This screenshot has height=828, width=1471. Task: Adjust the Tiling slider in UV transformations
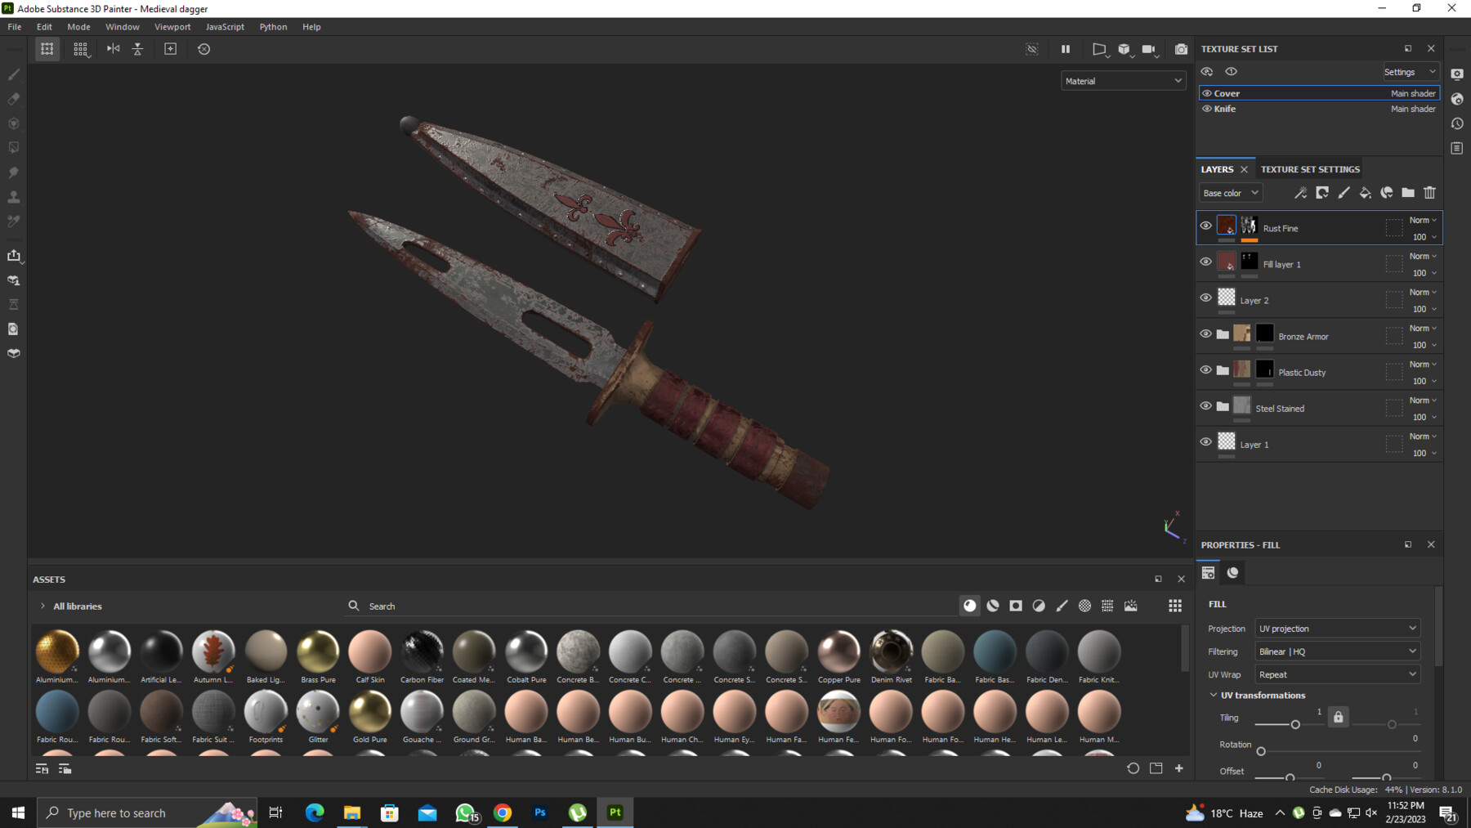click(1295, 724)
